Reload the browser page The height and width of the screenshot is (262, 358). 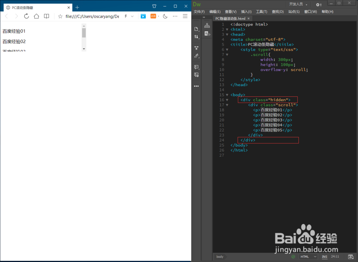pos(26,16)
